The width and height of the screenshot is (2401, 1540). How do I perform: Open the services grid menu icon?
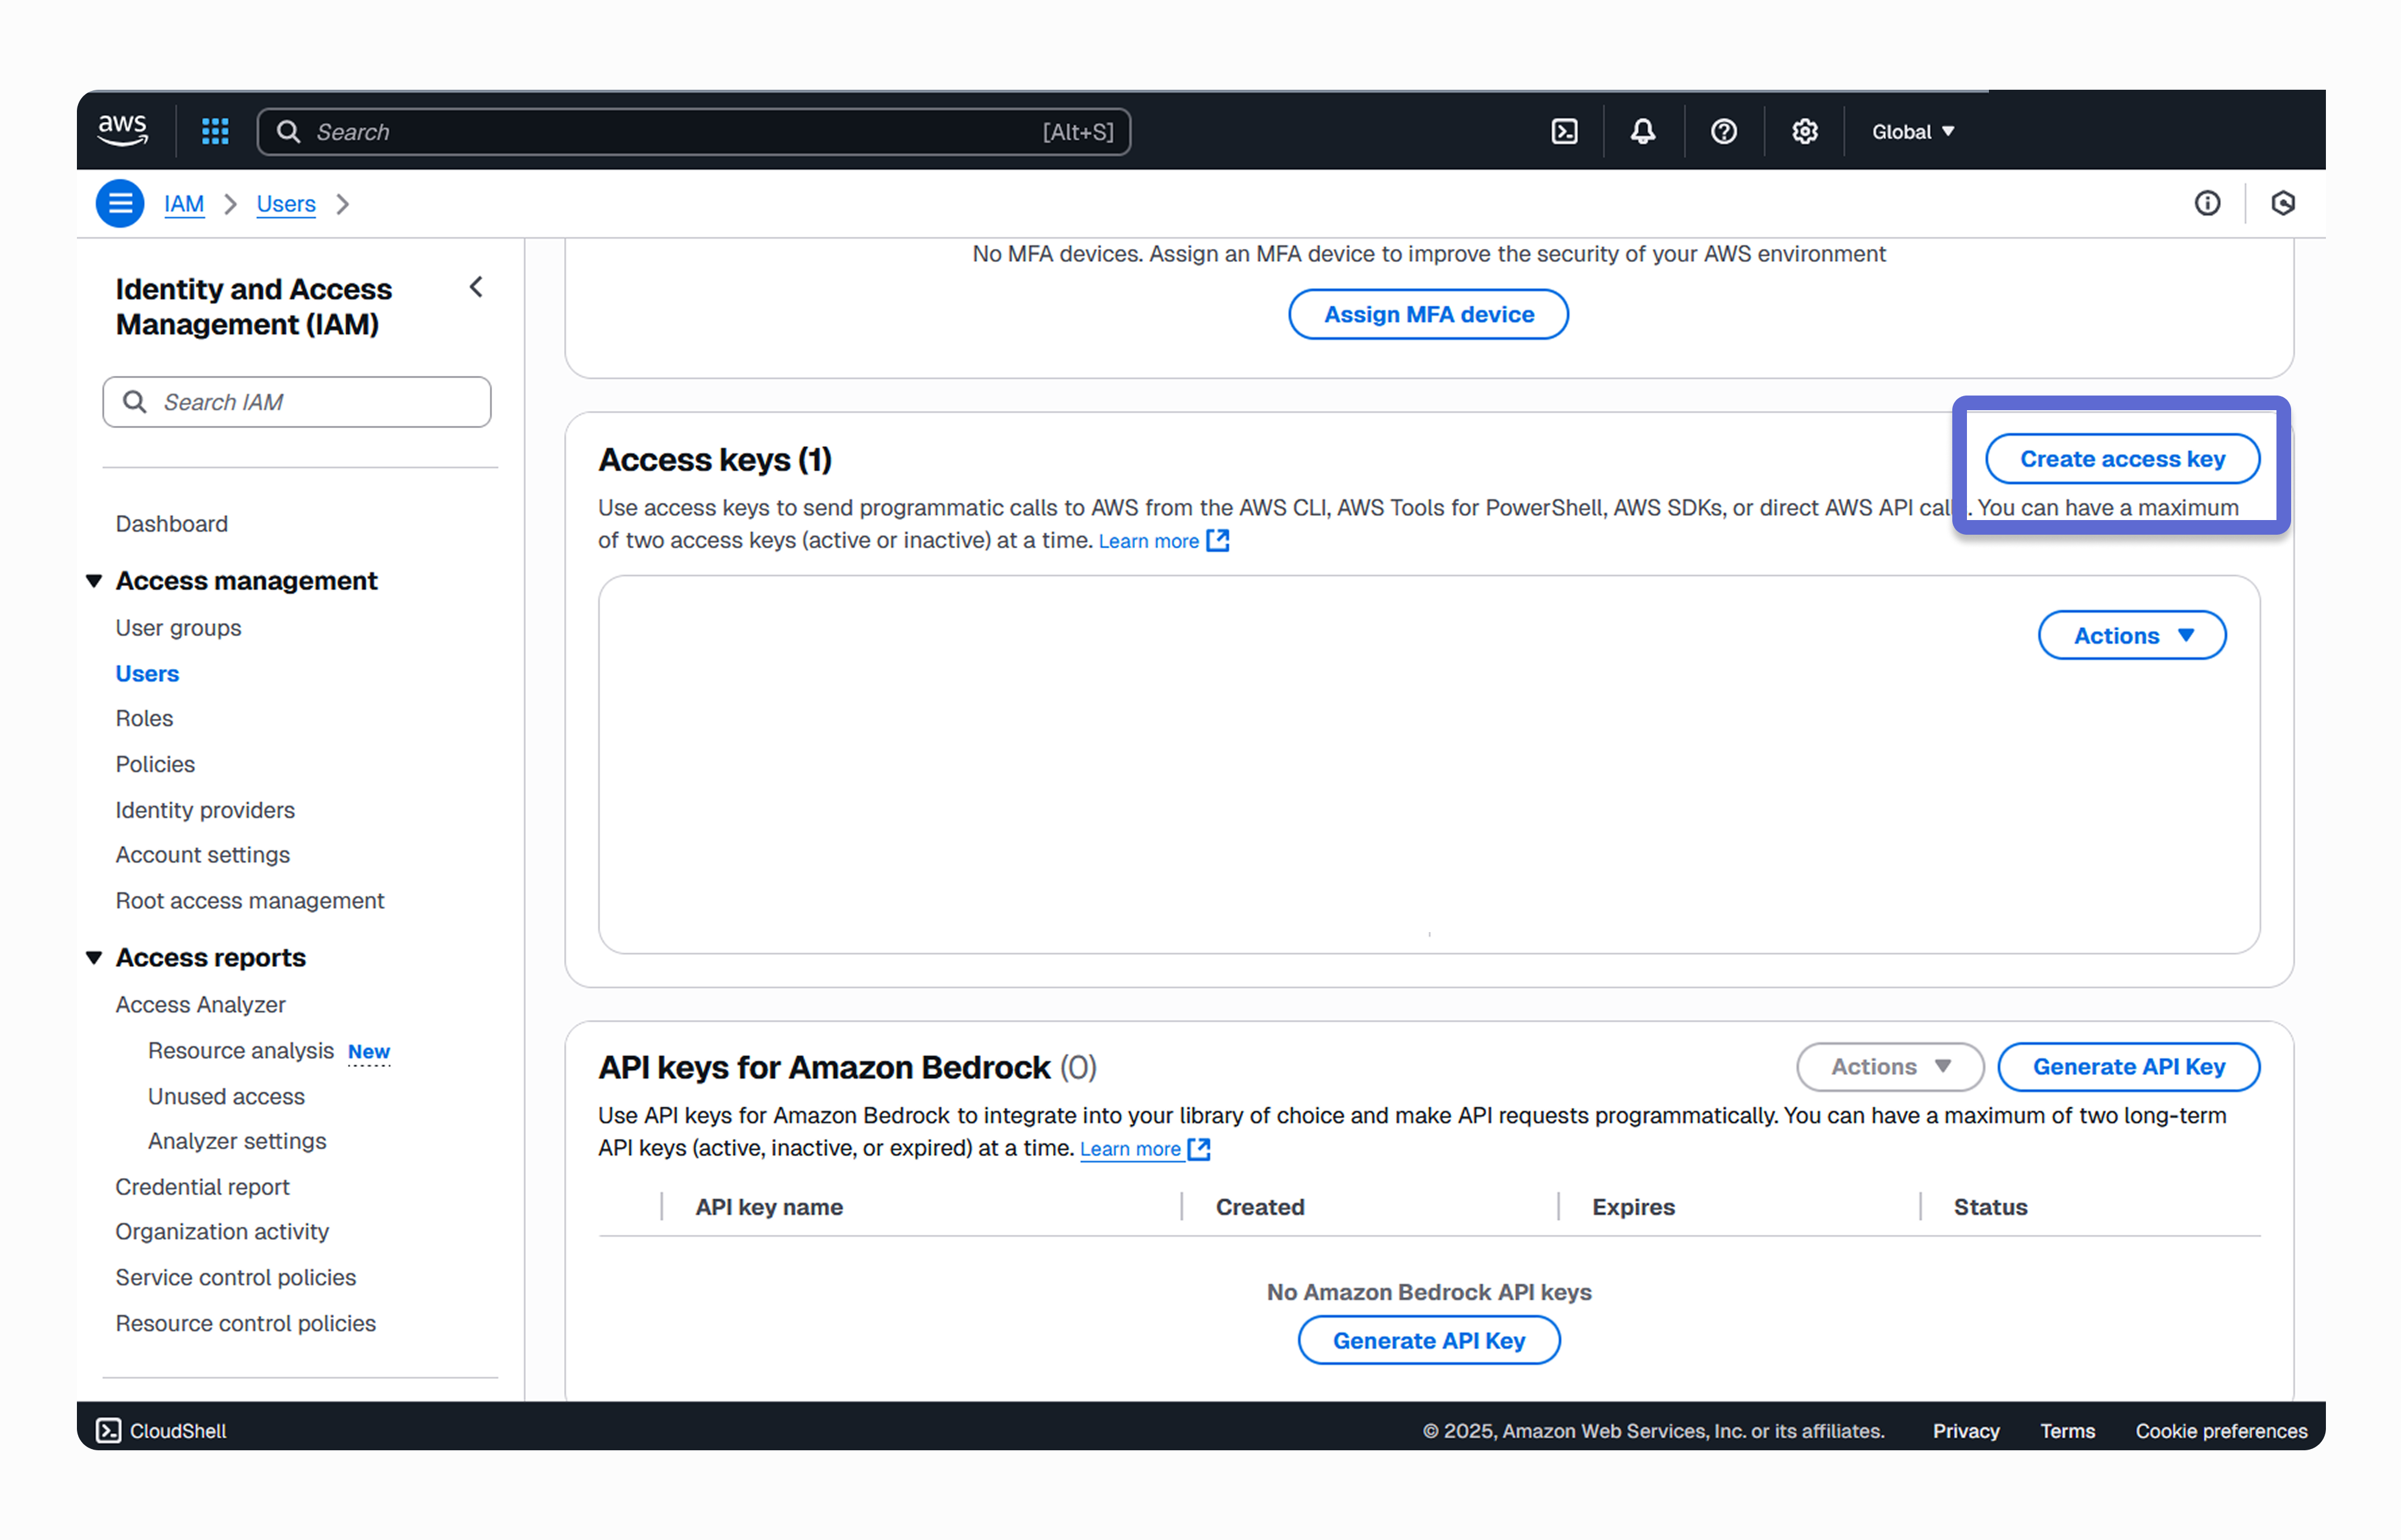click(215, 131)
